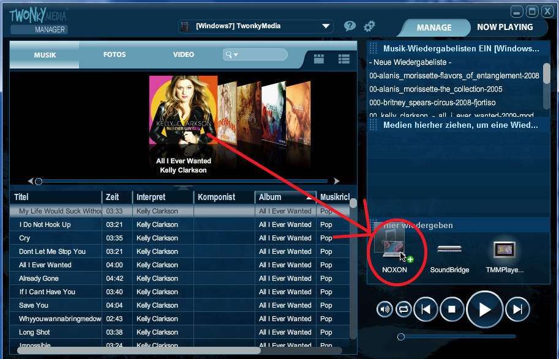
Task: Open the help question mark icon
Action: [x=350, y=26]
